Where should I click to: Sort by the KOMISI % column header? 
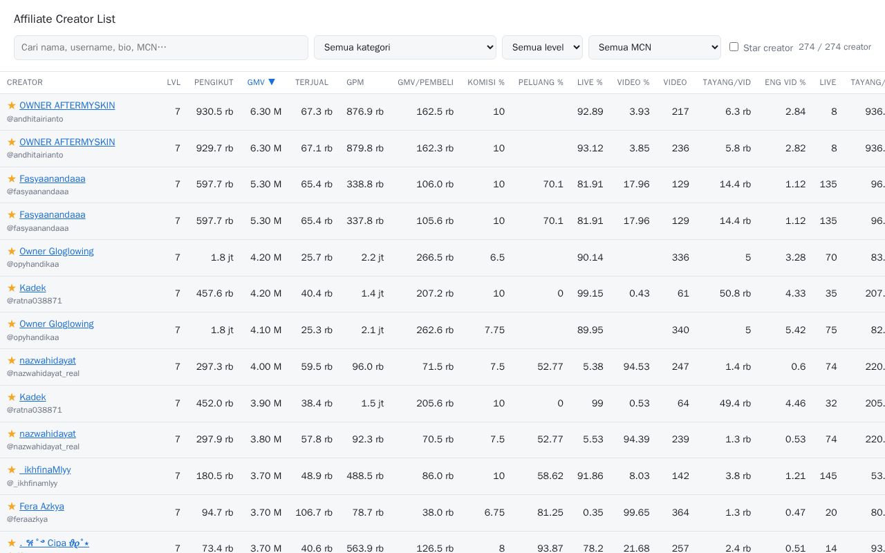(x=486, y=82)
